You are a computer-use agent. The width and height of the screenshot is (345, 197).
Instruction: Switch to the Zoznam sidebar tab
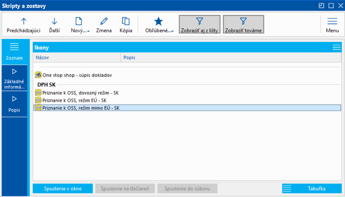tap(14, 52)
